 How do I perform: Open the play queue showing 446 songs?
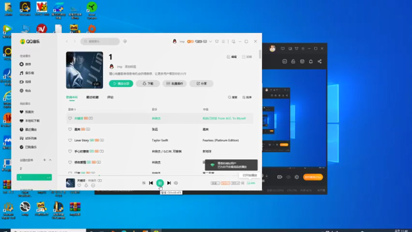tap(251, 183)
